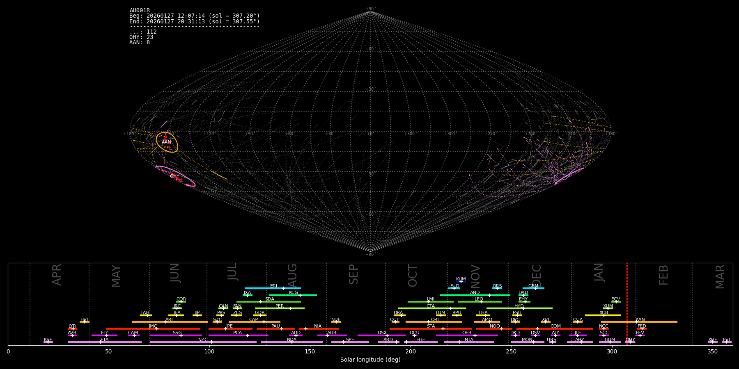Screen dimensions: 739x369
Task: Click the QUA shower label in timeline
Action: [578, 320]
